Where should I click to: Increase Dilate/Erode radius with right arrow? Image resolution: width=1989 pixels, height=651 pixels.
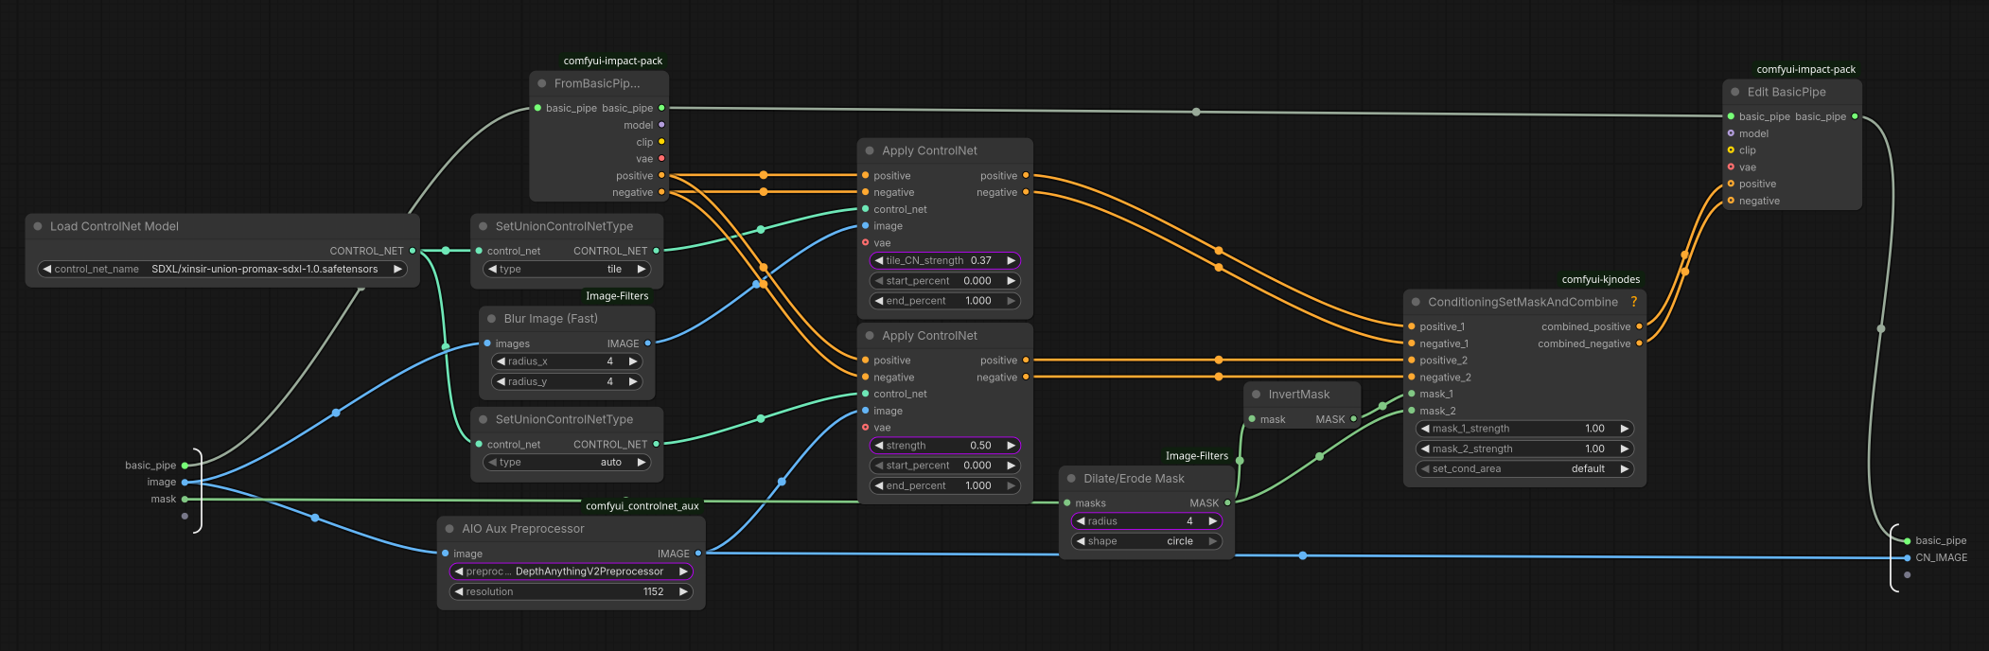point(1212,521)
